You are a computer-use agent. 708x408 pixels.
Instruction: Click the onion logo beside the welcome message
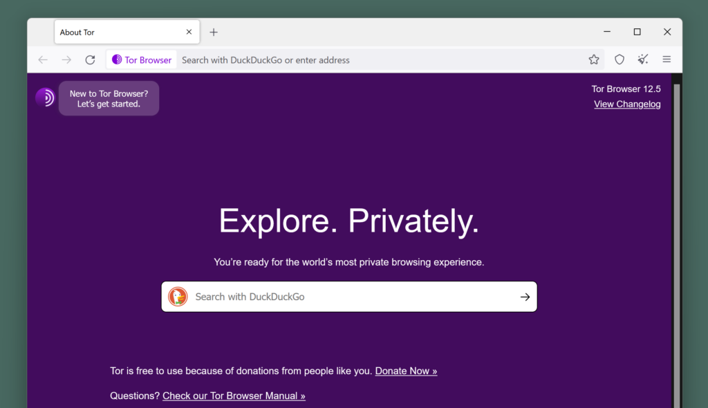pyautogui.click(x=45, y=98)
